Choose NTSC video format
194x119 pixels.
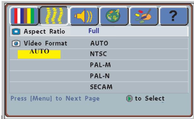[x=98, y=54]
